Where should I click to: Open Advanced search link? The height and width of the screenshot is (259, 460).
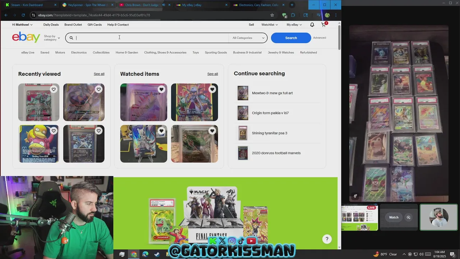[x=319, y=38]
